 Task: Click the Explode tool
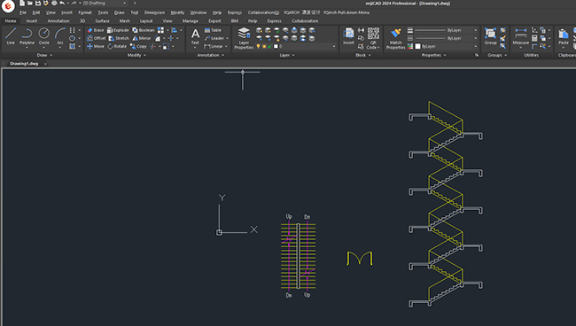point(118,30)
